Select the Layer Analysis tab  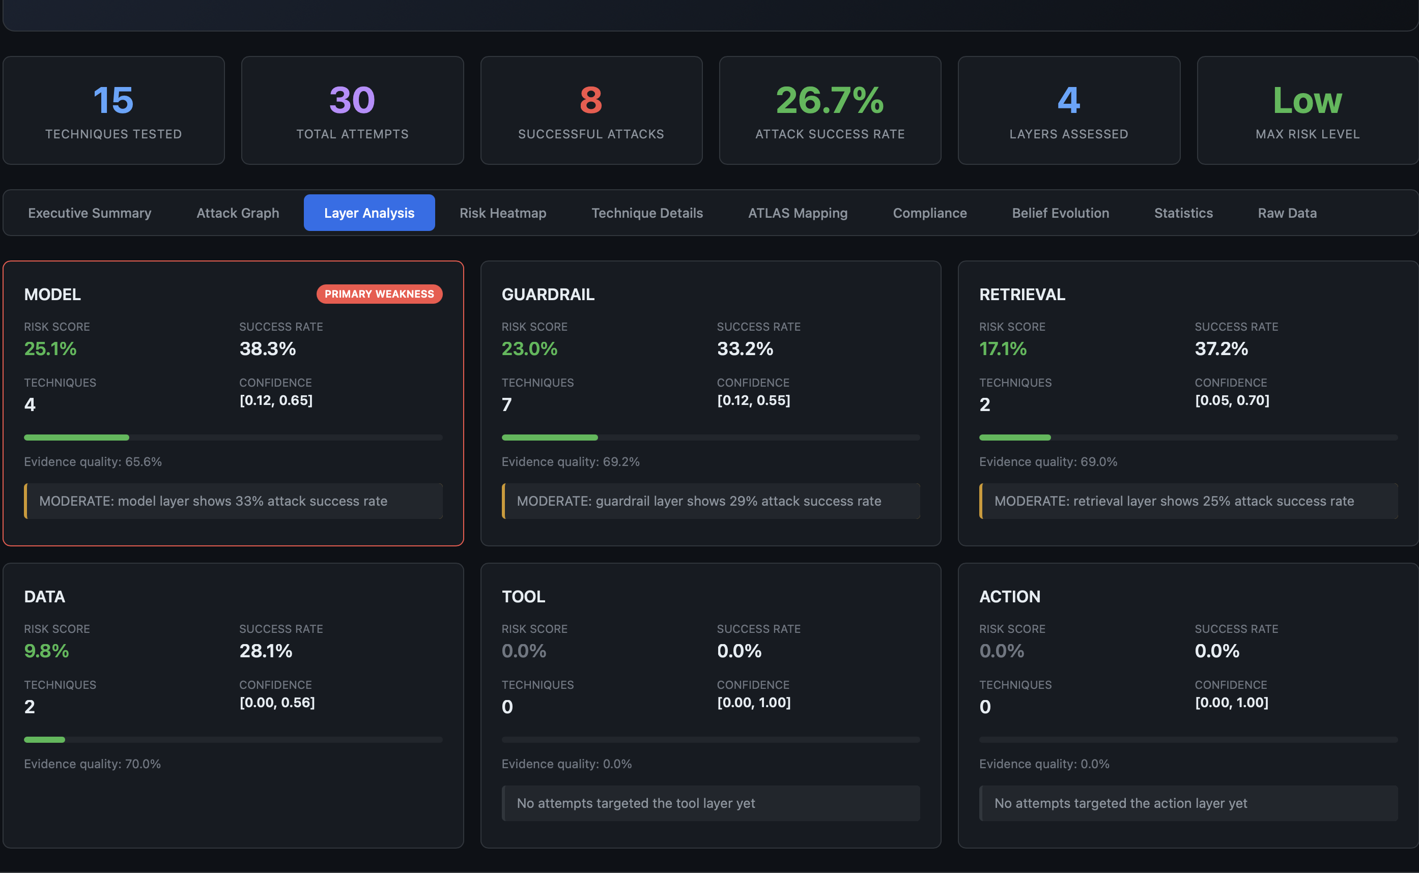coord(369,213)
